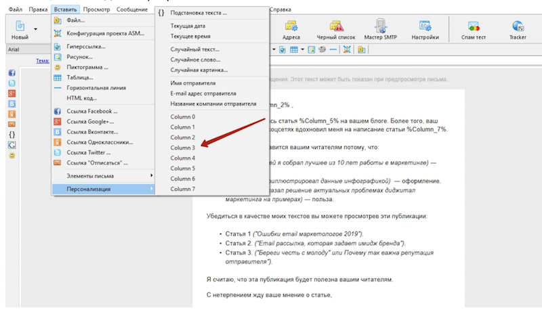
Task: Click the curly braces substitution sidebar icon
Action: pyautogui.click(x=12, y=135)
